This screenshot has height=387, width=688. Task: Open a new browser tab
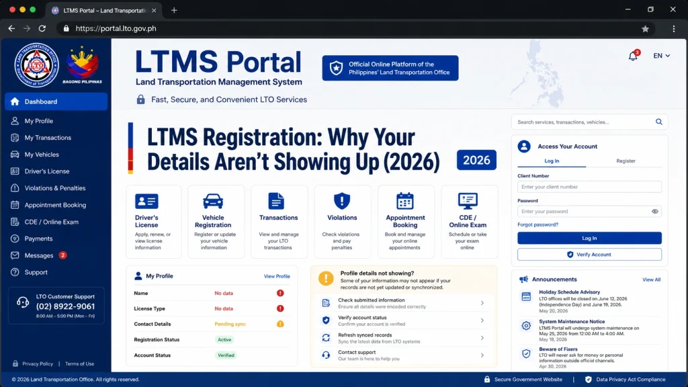pos(174,10)
